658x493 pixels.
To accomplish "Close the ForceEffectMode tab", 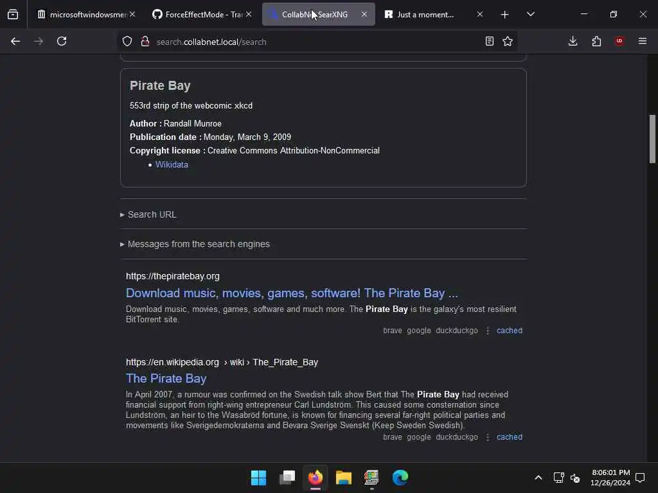I will (249, 15).
